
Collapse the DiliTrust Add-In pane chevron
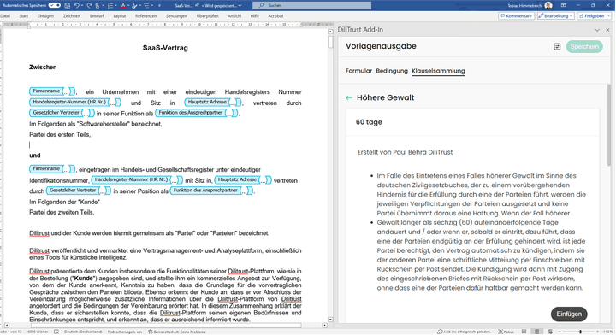pyautogui.click(x=597, y=30)
